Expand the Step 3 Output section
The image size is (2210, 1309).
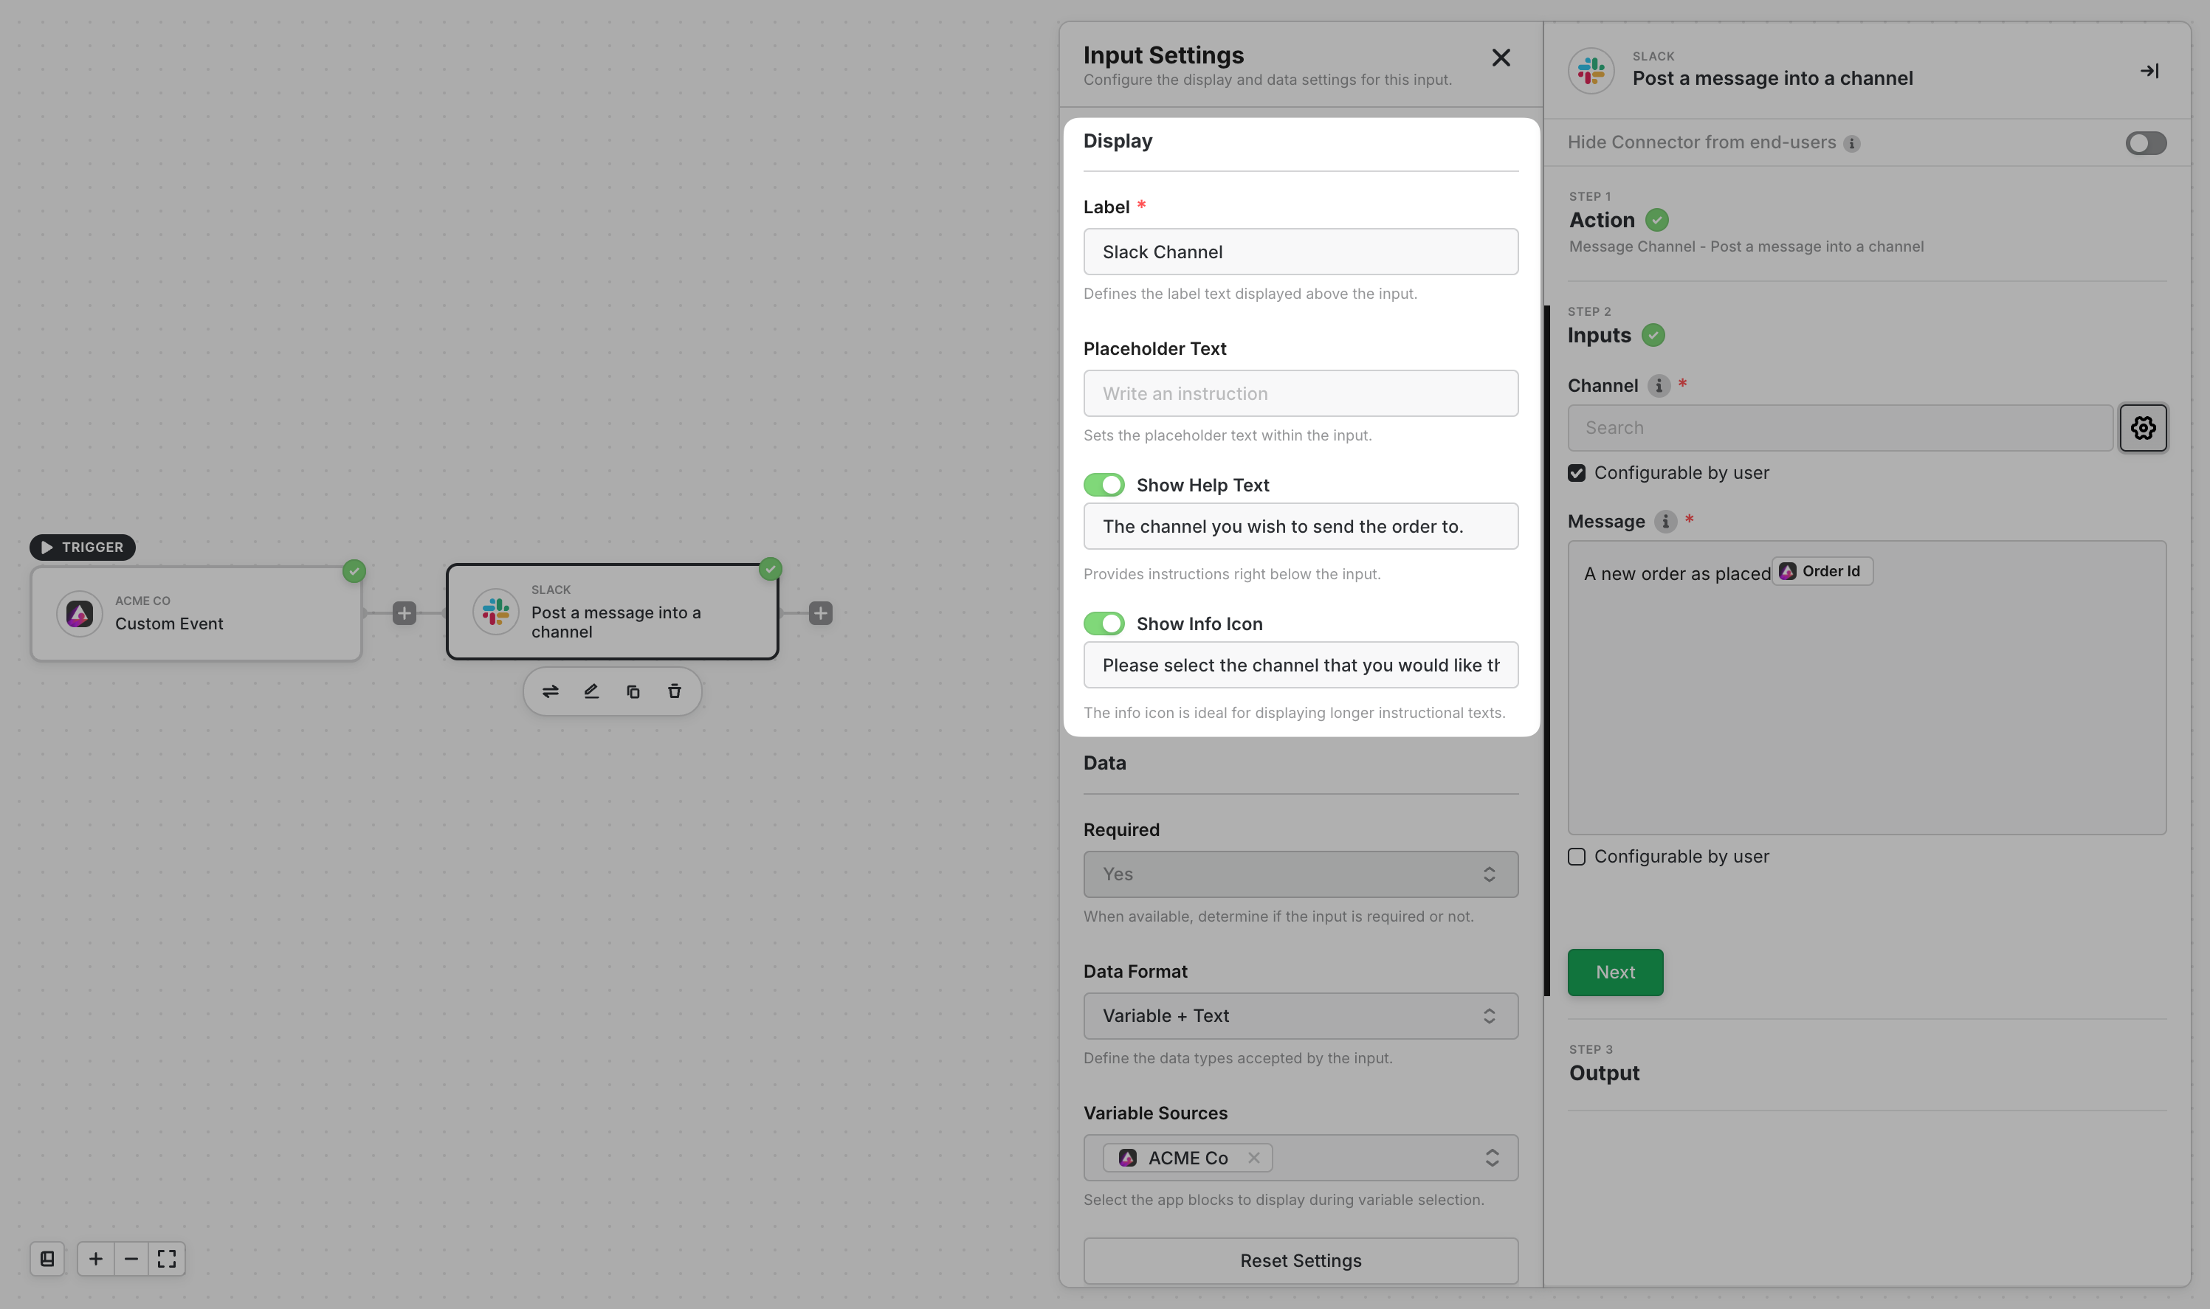(1604, 1073)
